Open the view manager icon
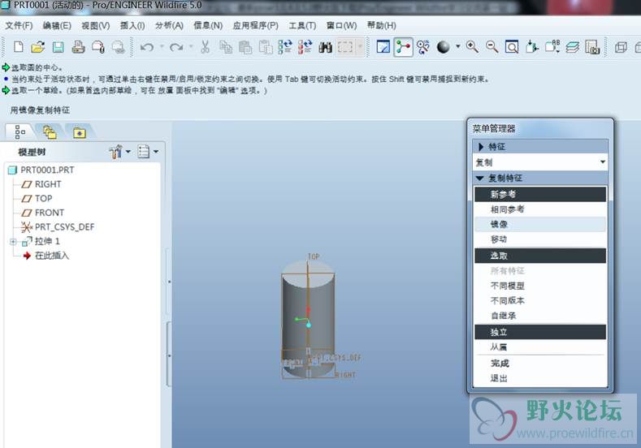 592,47
